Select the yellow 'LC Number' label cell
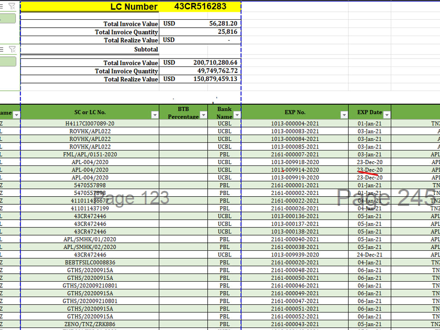Screen dimensions: 440x330 coord(90,7)
